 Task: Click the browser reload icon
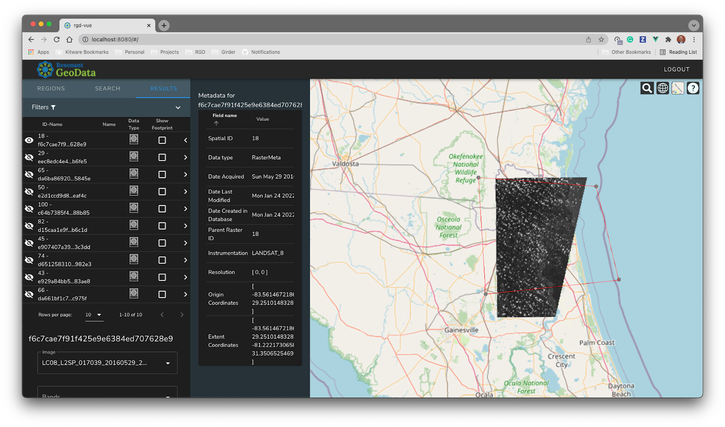click(x=57, y=39)
